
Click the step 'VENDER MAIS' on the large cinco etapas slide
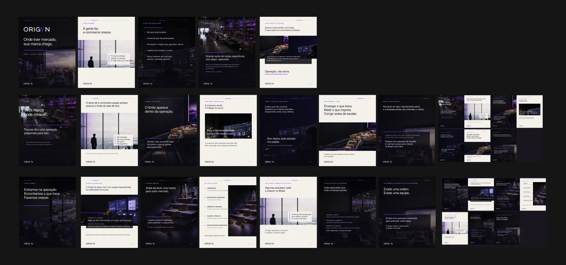(211, 188)
